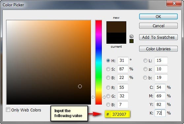Click the R red field showing 55
This screenshot has height=124, width=184.
click(x=123, y=87)
